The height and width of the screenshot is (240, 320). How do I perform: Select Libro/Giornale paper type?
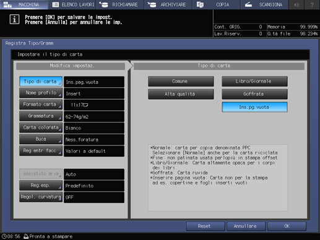(x=254, y=82)
